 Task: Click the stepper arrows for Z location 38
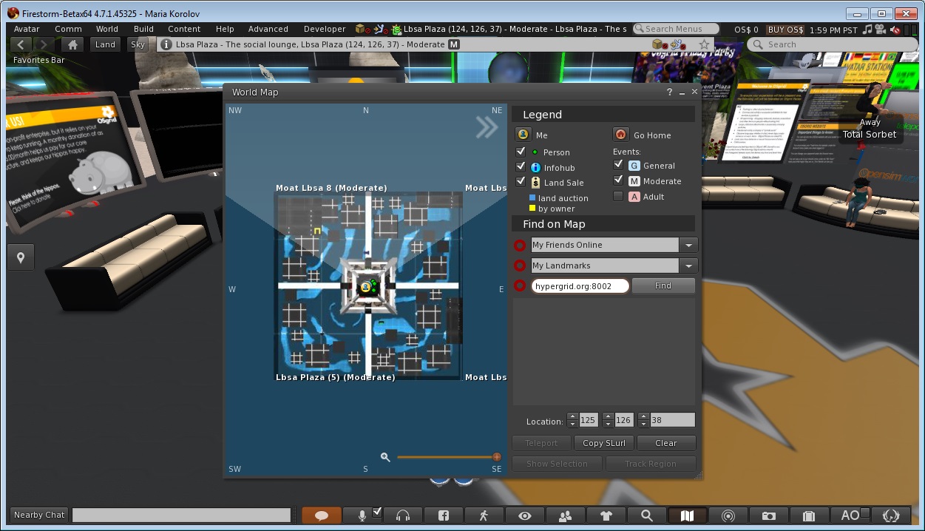coord(643,420)
